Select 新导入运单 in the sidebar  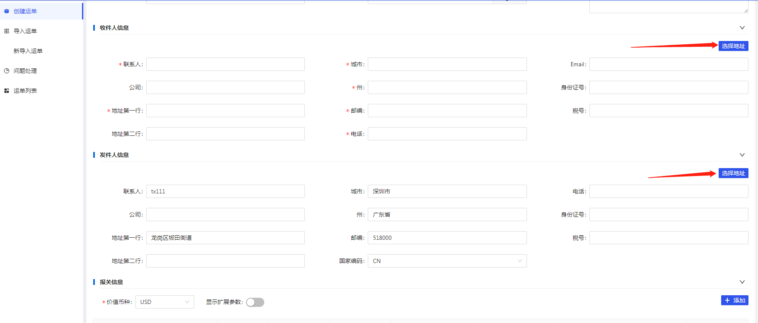click(x=41, y=51)
